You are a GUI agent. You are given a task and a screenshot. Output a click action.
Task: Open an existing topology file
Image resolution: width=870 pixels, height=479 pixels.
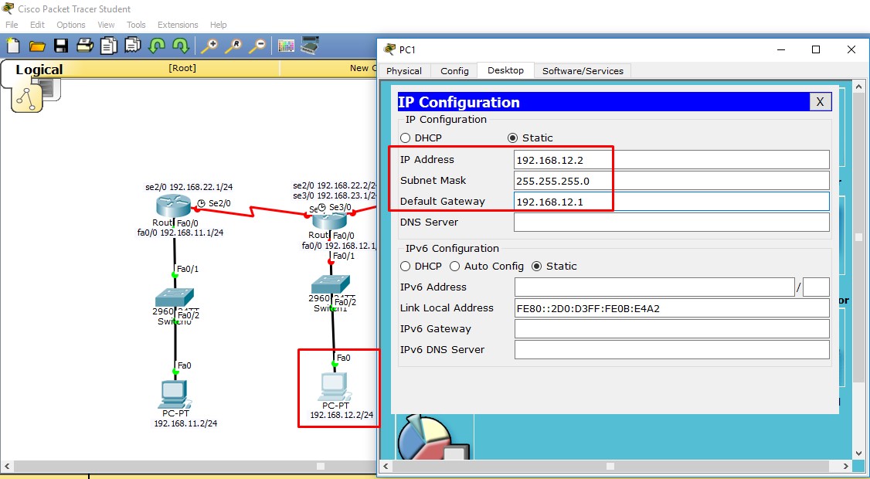(36, 46)
